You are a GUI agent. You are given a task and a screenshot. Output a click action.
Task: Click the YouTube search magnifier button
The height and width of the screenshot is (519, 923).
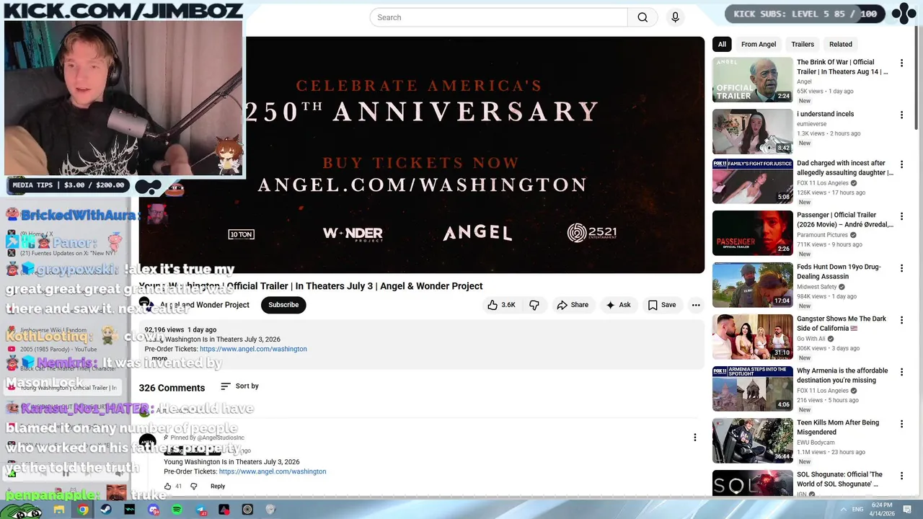point(642,17)
